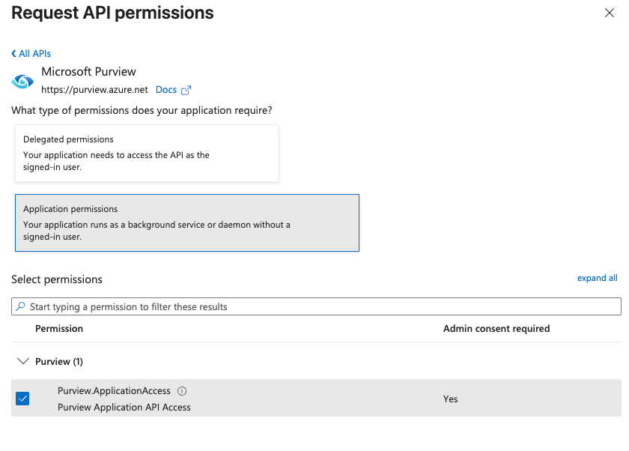Click the Admin consent required column header
This screenshot has height=451, width=629.
[x=496, y=329]
